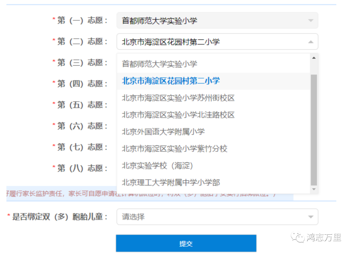Open the 是否绑定双(多)胞胎儿童 dropdown
The width and height of the screenshot is (353, 253).
pyautogui.click(x=217, y=217)
